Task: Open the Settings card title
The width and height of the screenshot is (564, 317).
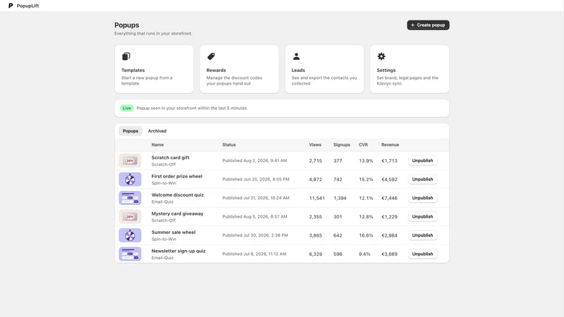Action: (x=386, y=70)
